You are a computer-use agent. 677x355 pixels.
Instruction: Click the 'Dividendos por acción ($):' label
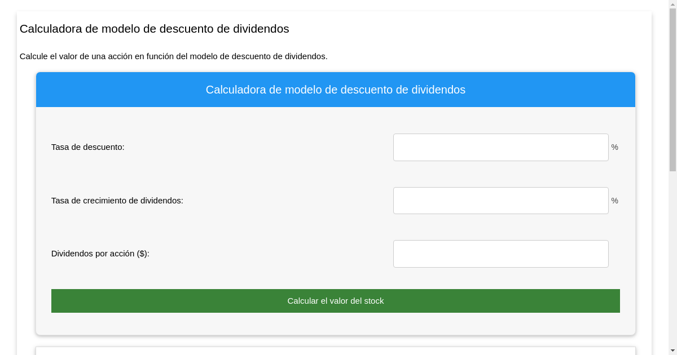100,254
